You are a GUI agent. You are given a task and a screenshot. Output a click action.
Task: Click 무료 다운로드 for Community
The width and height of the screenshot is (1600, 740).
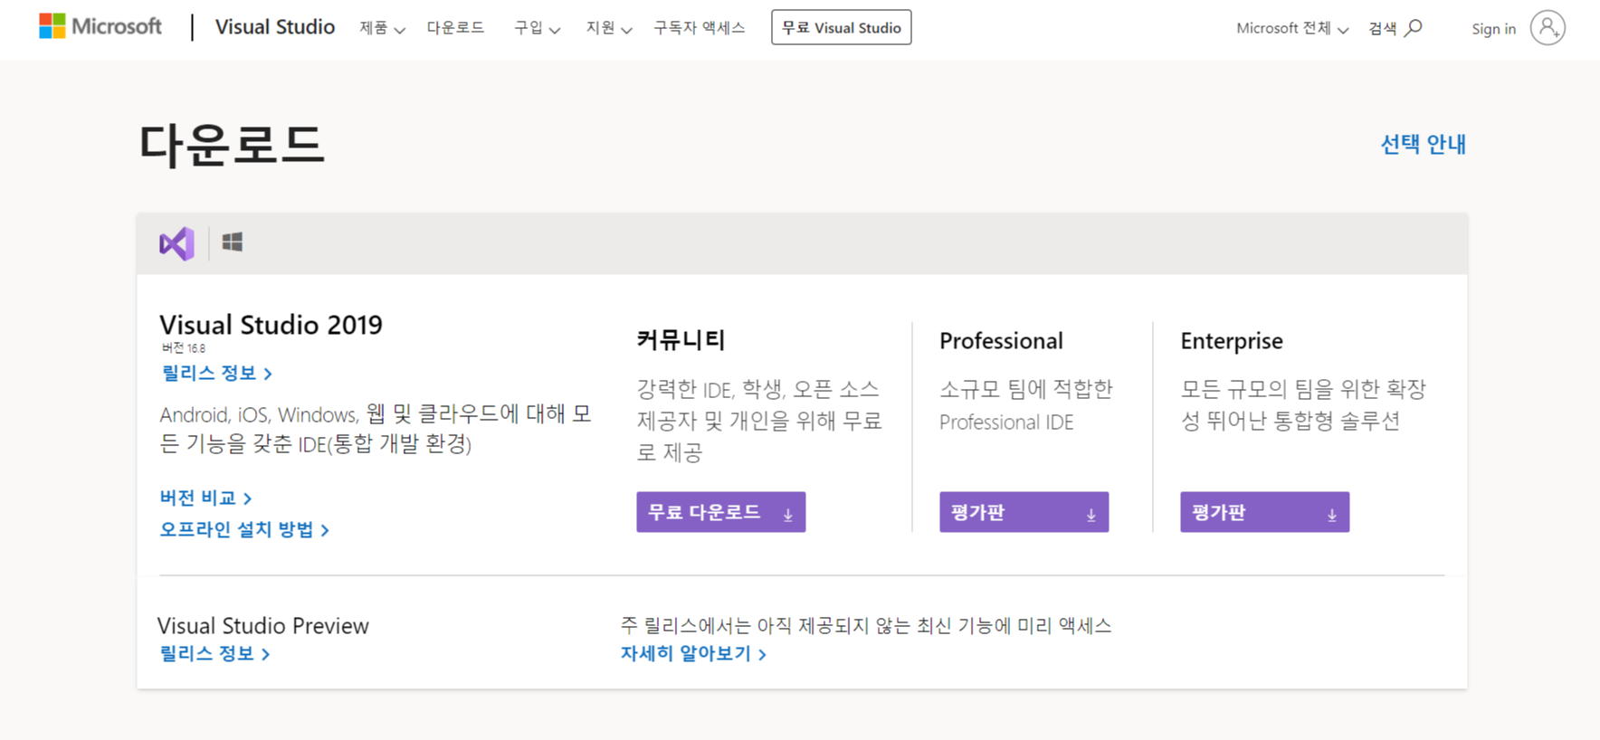[x=720, y=512]
